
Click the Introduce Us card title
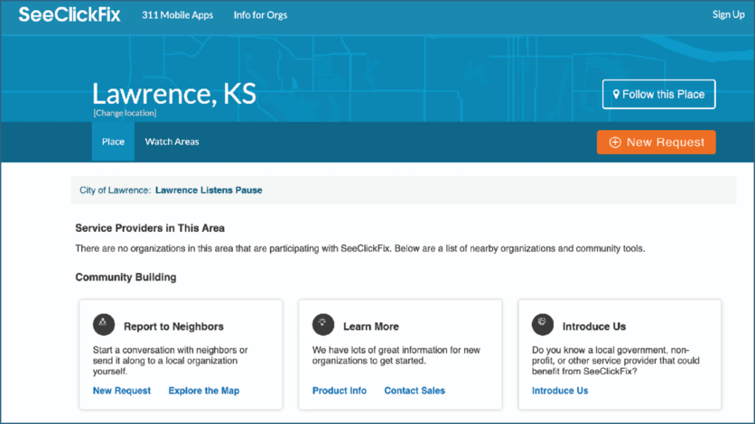tap(594, 327)
